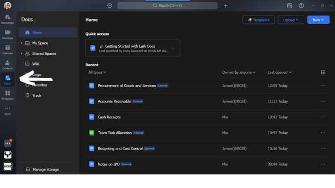Click the 12:55 Today timestamp

(278, 85)
